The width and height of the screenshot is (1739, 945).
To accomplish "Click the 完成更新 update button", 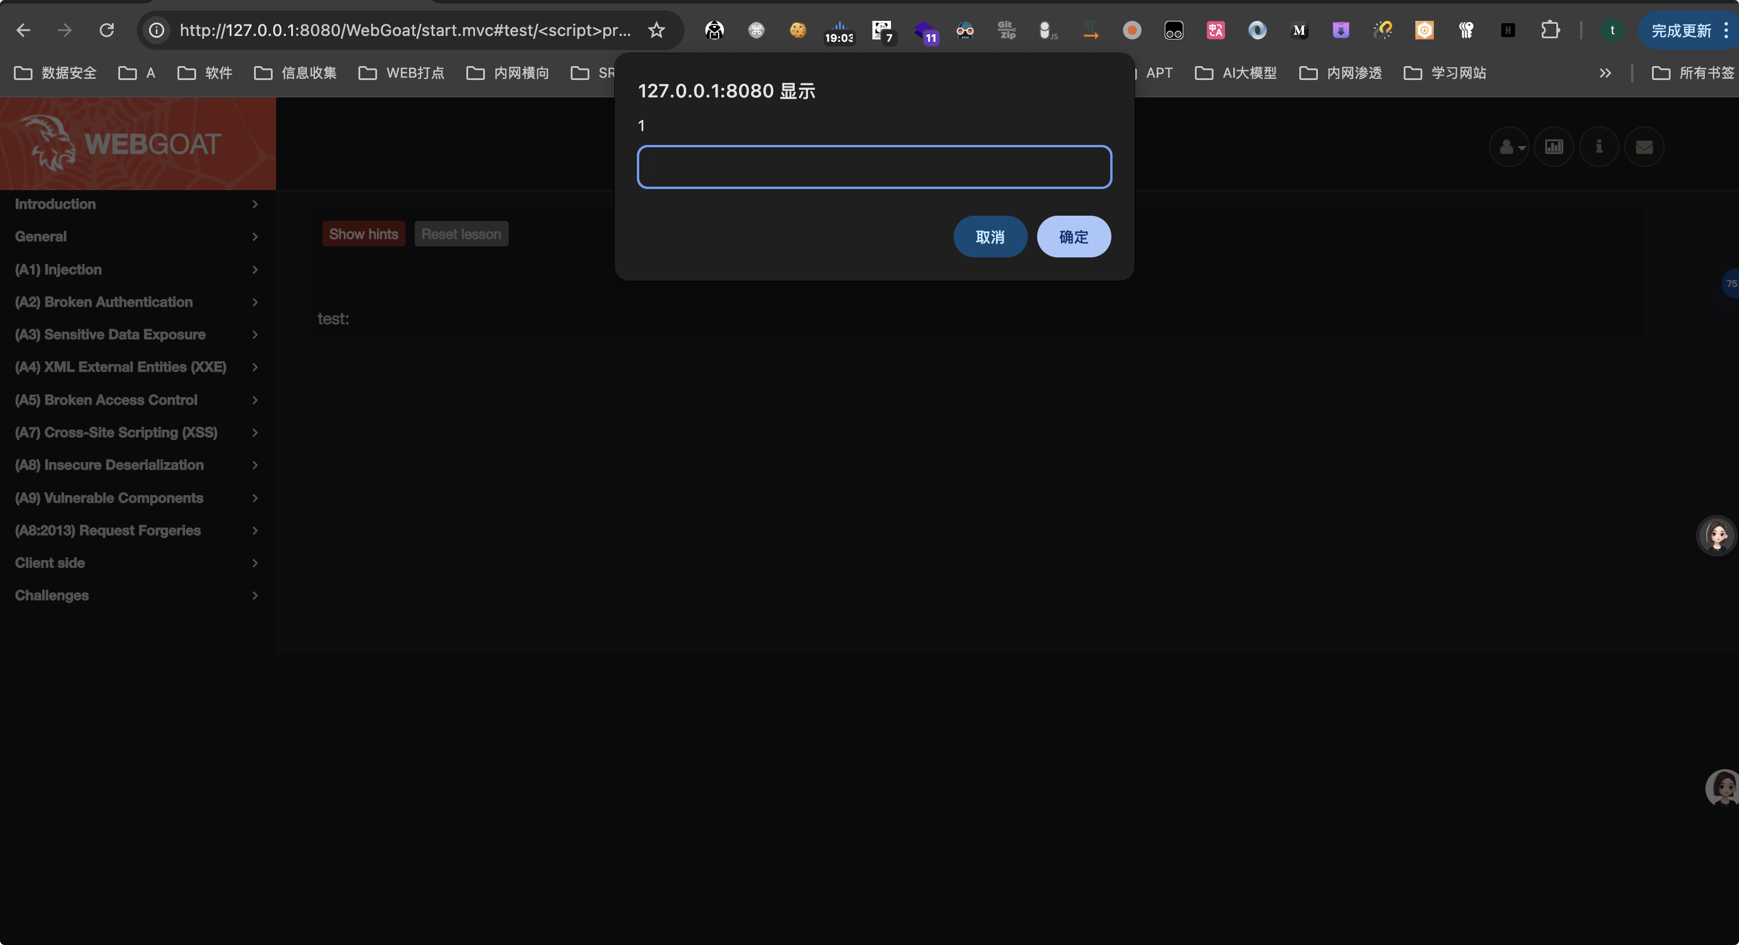I will 1681,30.
